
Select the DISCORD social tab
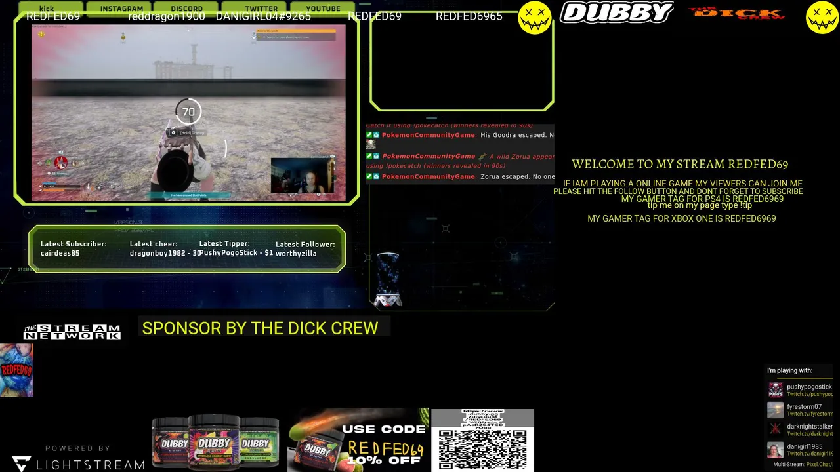[186, 8]
